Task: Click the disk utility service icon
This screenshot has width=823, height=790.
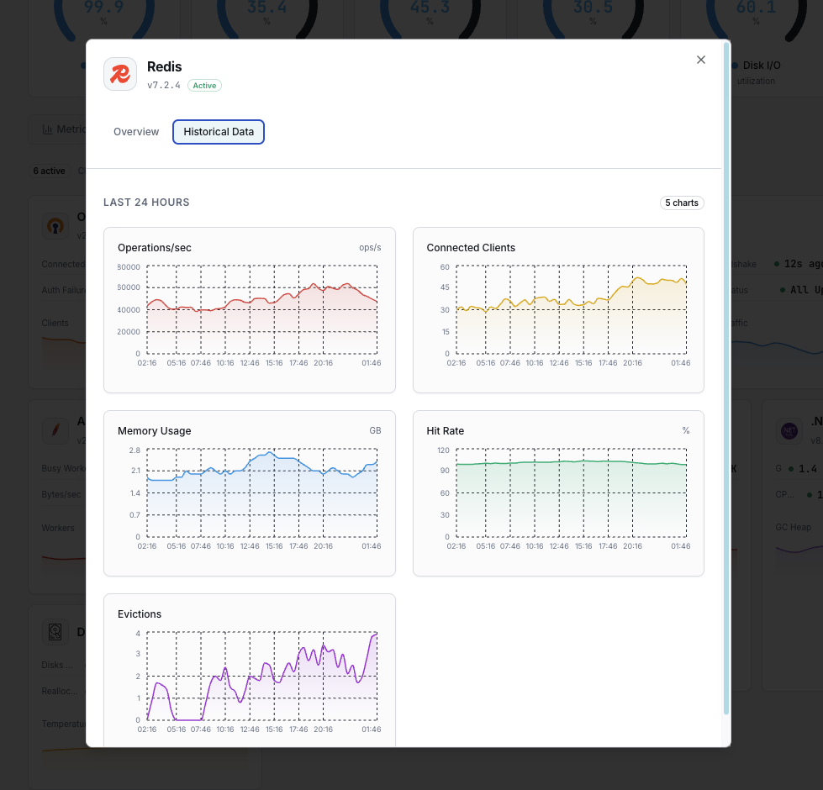Action: 55,632
